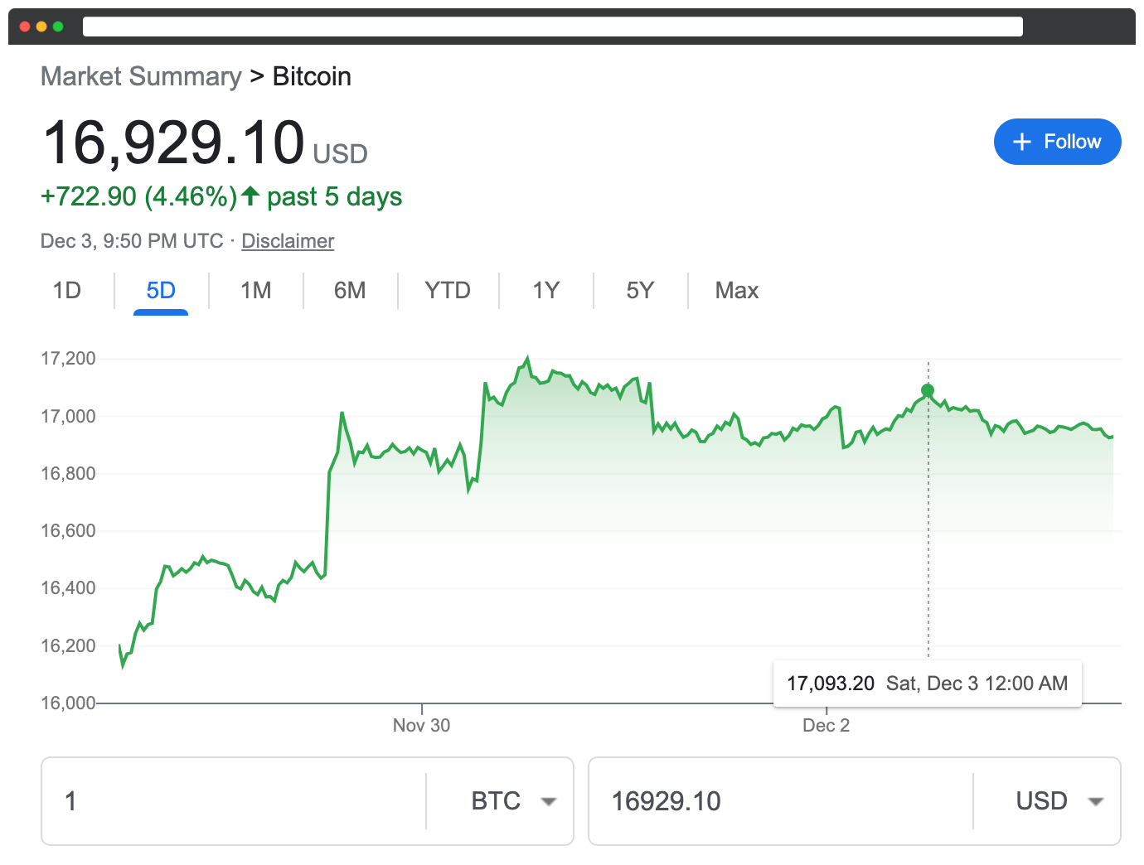The width and height of the screenshot is (1144, 865).
Task: Open the Disclaimer link
Action: pos(288,241)
